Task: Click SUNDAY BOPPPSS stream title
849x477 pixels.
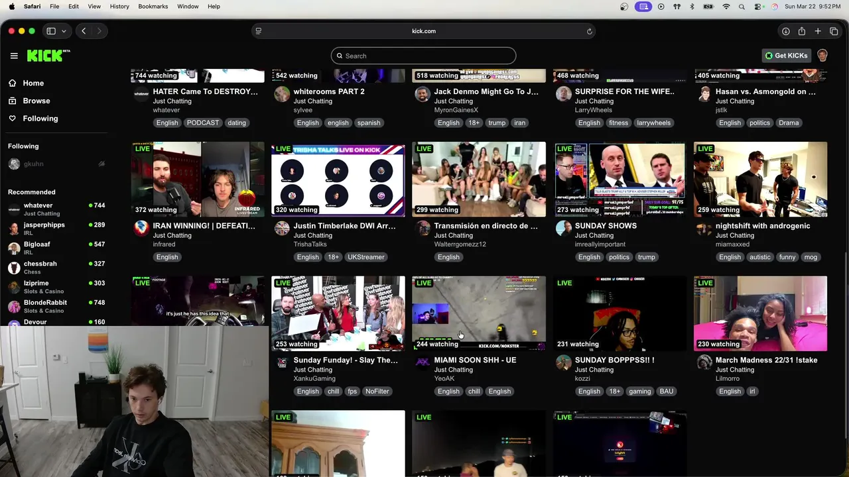Action: [x=614, y=360]
